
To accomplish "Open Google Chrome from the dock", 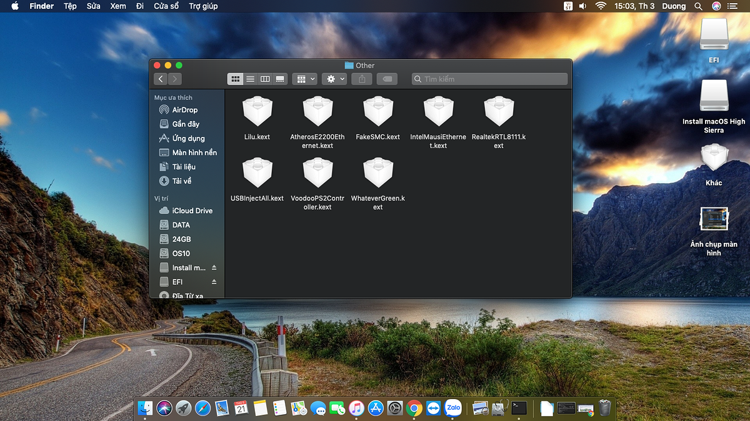I will [x=414, y=409].
